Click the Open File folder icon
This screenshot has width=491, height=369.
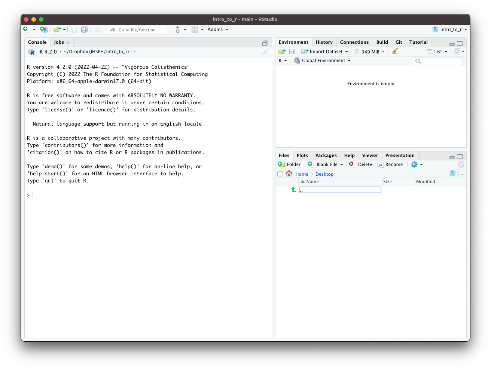(x=57, y=30)
